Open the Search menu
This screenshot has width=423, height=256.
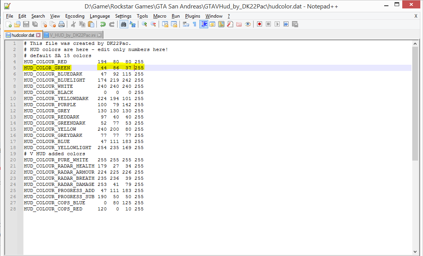pos(38,16)
